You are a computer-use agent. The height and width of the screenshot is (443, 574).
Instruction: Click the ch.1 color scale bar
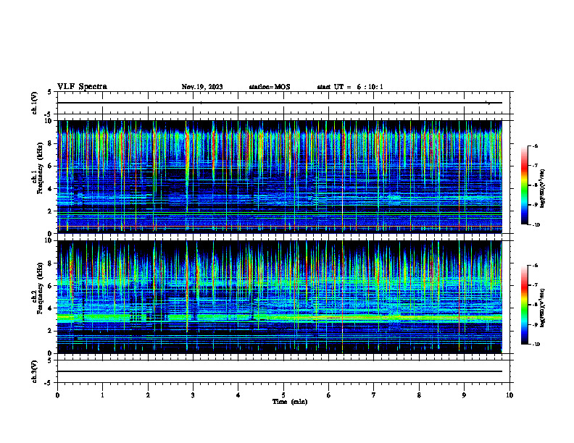525,185
